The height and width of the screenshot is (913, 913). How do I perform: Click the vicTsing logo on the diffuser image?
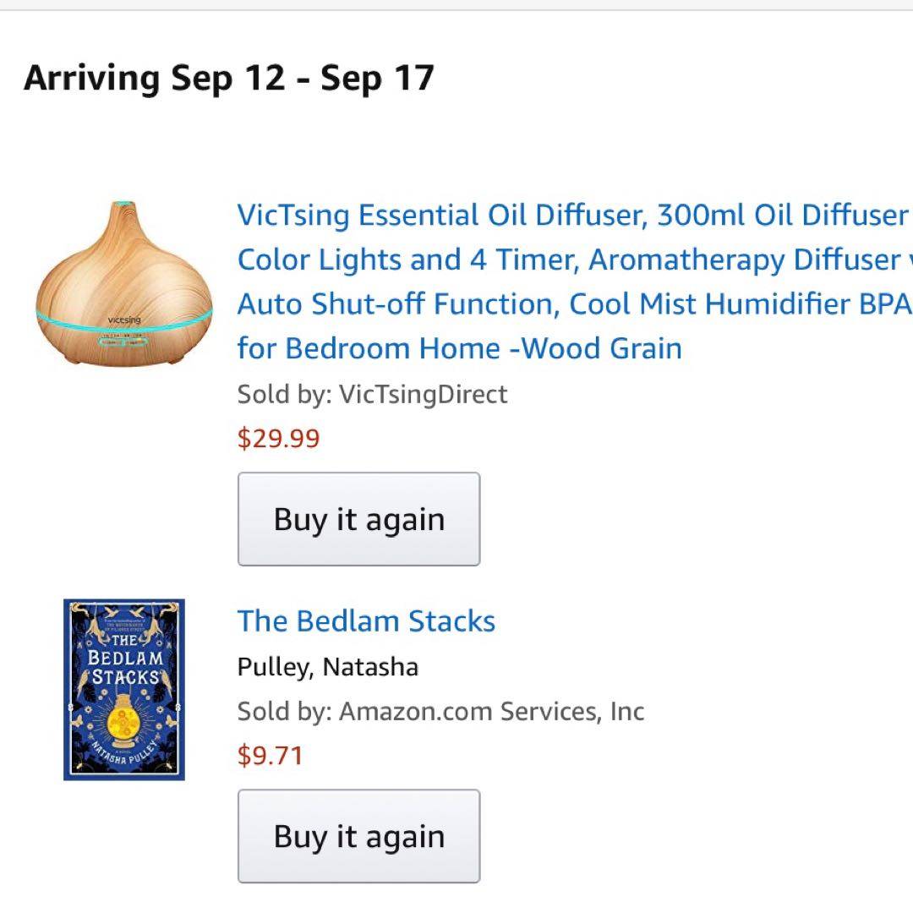click(124, 320)
